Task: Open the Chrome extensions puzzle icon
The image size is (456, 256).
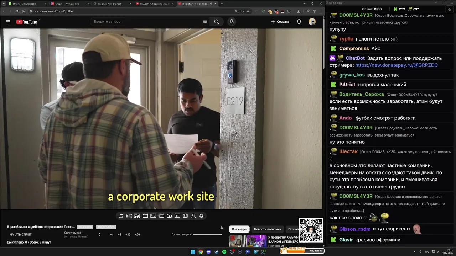Action: coord(289,11)
